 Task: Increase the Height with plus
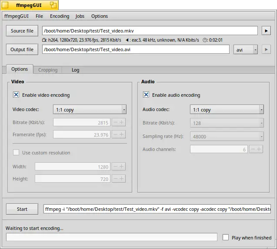pos(122,179)
